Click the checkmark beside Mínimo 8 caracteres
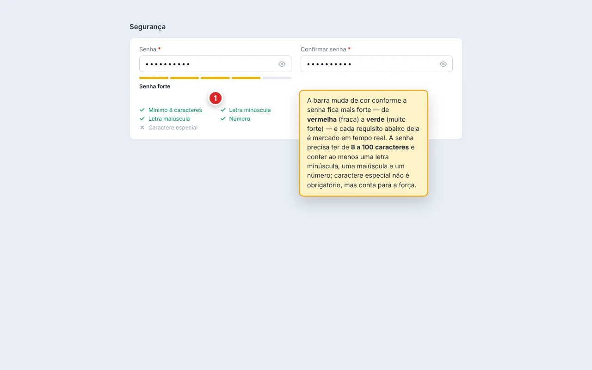 click(142, 110)
